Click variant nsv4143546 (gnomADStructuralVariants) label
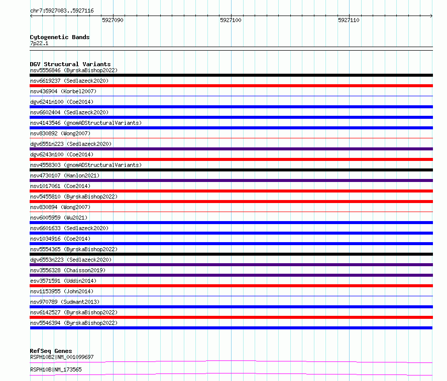 point(86,123)
